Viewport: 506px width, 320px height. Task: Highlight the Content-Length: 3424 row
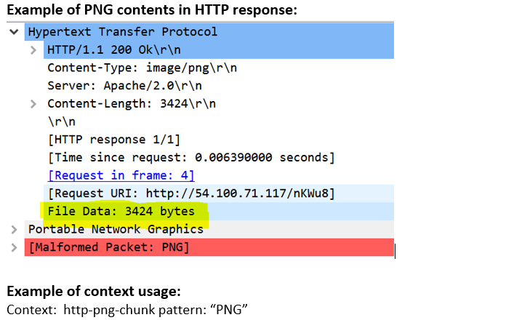(131, 104)
